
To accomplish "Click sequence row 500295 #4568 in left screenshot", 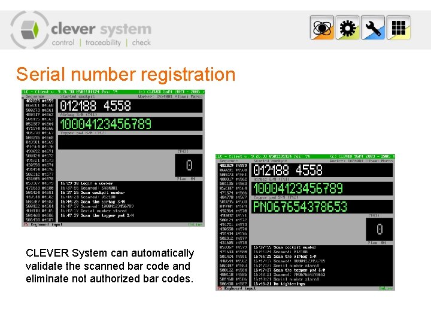I will pos(40,138).
